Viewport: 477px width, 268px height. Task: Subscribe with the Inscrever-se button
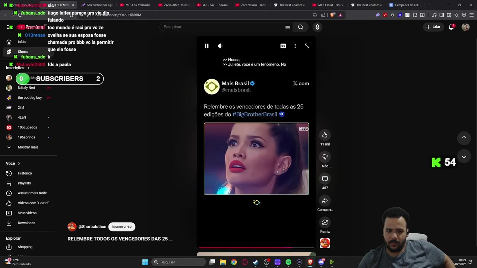122,227
